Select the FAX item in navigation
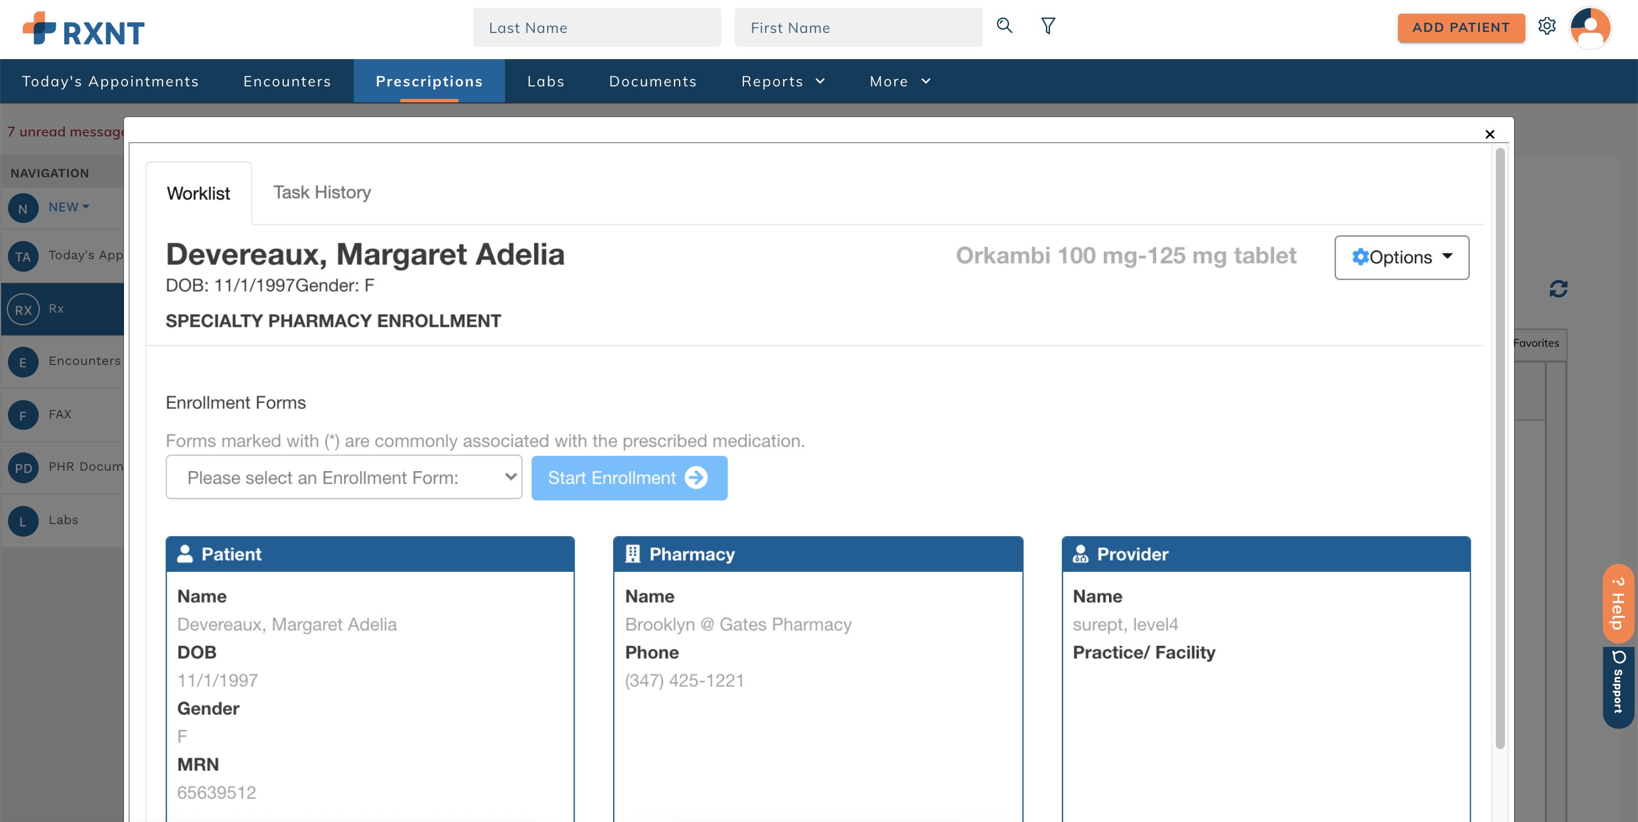 (x=63, y=415)
